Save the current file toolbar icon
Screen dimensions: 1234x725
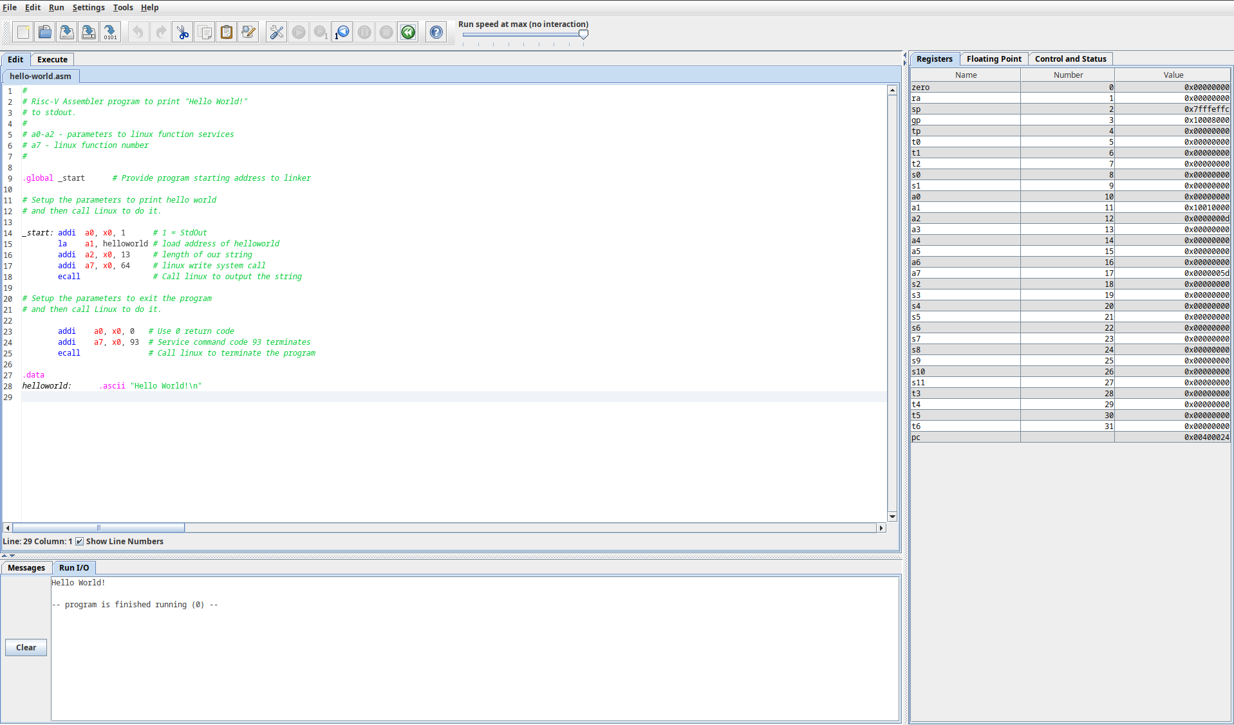click(67, 32)
